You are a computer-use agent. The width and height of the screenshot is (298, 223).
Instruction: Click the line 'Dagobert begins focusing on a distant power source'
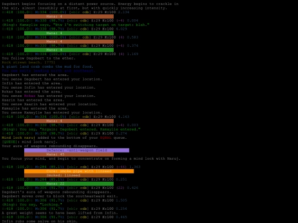(90, 4)
